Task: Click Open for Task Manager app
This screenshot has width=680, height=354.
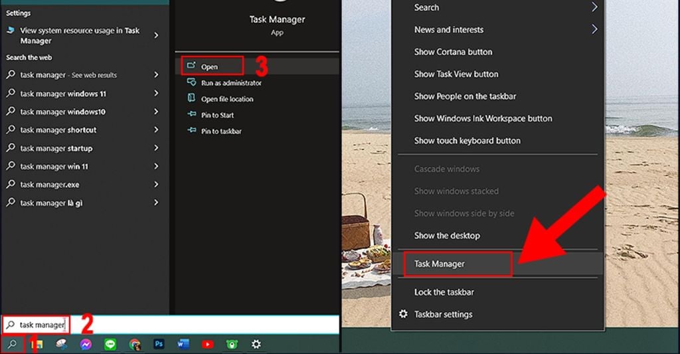Action: (209, 66)
